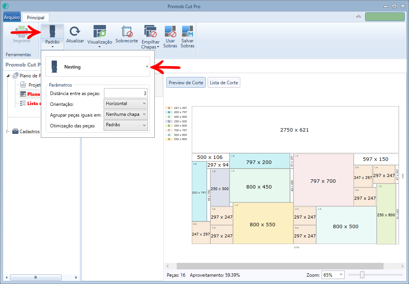Click the Empilhar Chapas icon
This screenshot has width=409, height=284.
tap(150, 31)
